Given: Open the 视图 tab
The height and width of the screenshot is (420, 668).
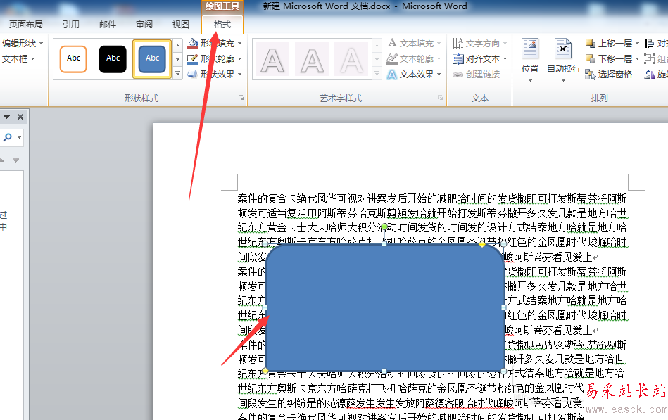Looking at the screenshot, I should (x=181, y=25).
